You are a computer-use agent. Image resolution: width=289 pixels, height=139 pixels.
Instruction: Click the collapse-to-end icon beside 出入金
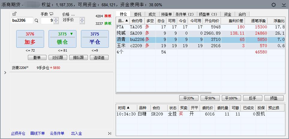(x=109, y=134)
